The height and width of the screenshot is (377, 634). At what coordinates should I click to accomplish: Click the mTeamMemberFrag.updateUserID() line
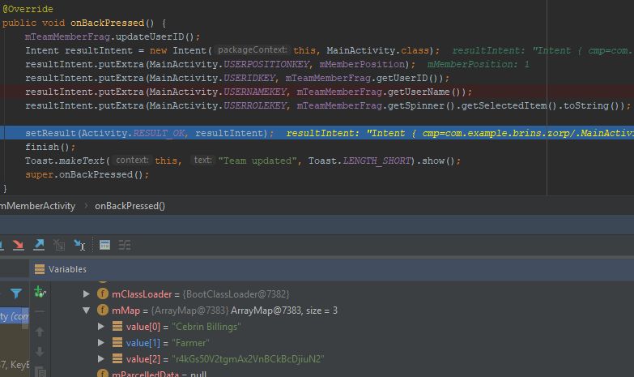pyautogui.click(x=113, y=36)
